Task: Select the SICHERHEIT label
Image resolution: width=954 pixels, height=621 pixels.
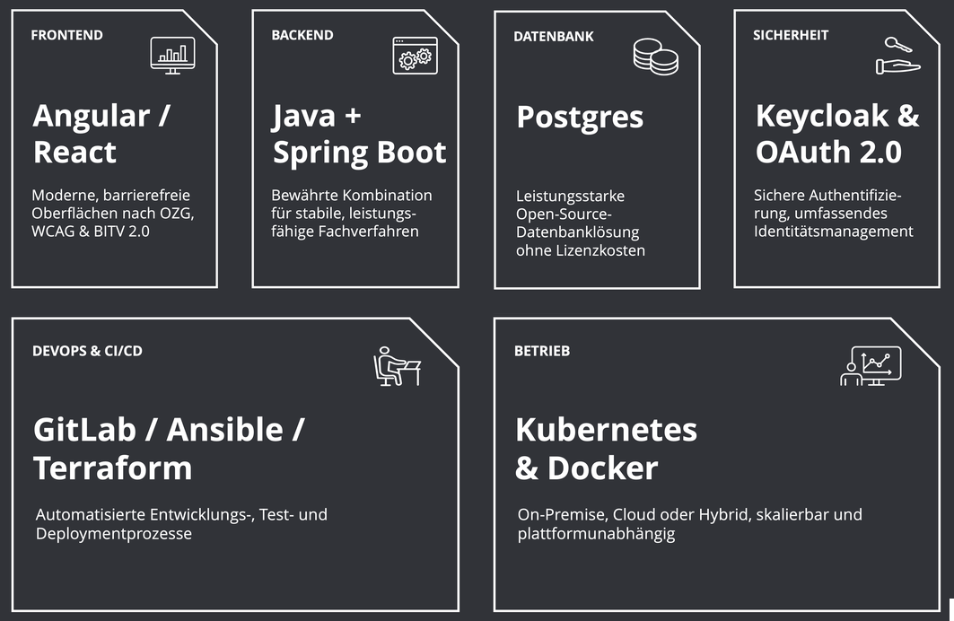Action: point(791,35)
